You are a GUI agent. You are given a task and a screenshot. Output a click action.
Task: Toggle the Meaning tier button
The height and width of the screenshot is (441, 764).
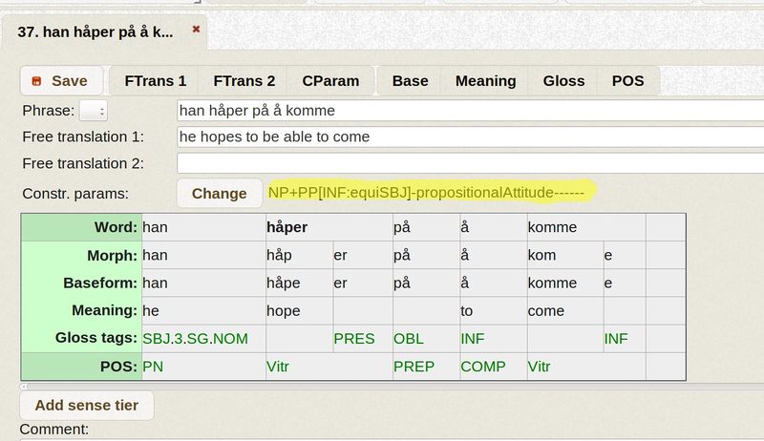click(485, 81)
